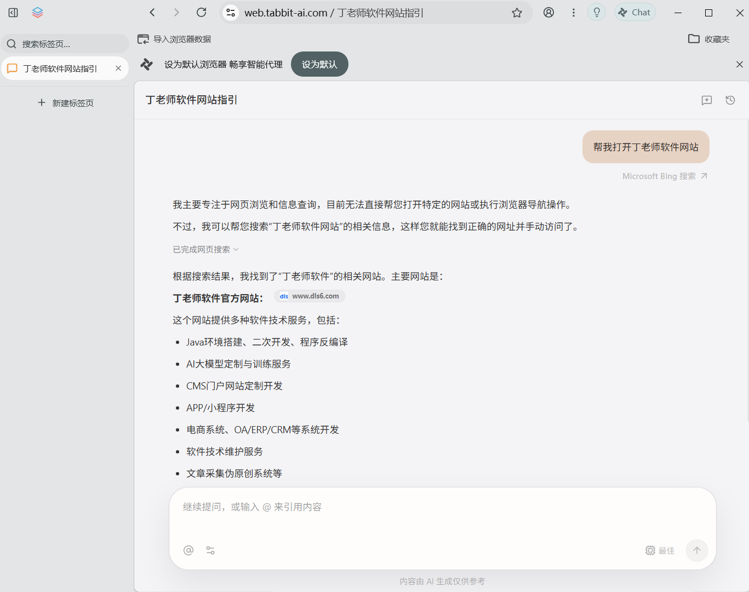Start a new chat with plus icon
The width and height of the screenshot is (749, 592).
coord(707,100)
